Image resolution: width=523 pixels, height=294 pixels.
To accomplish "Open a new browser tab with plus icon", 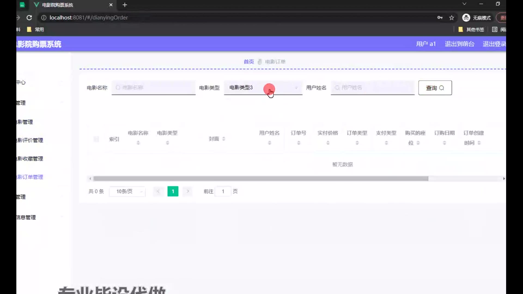I will pos(125,5).
